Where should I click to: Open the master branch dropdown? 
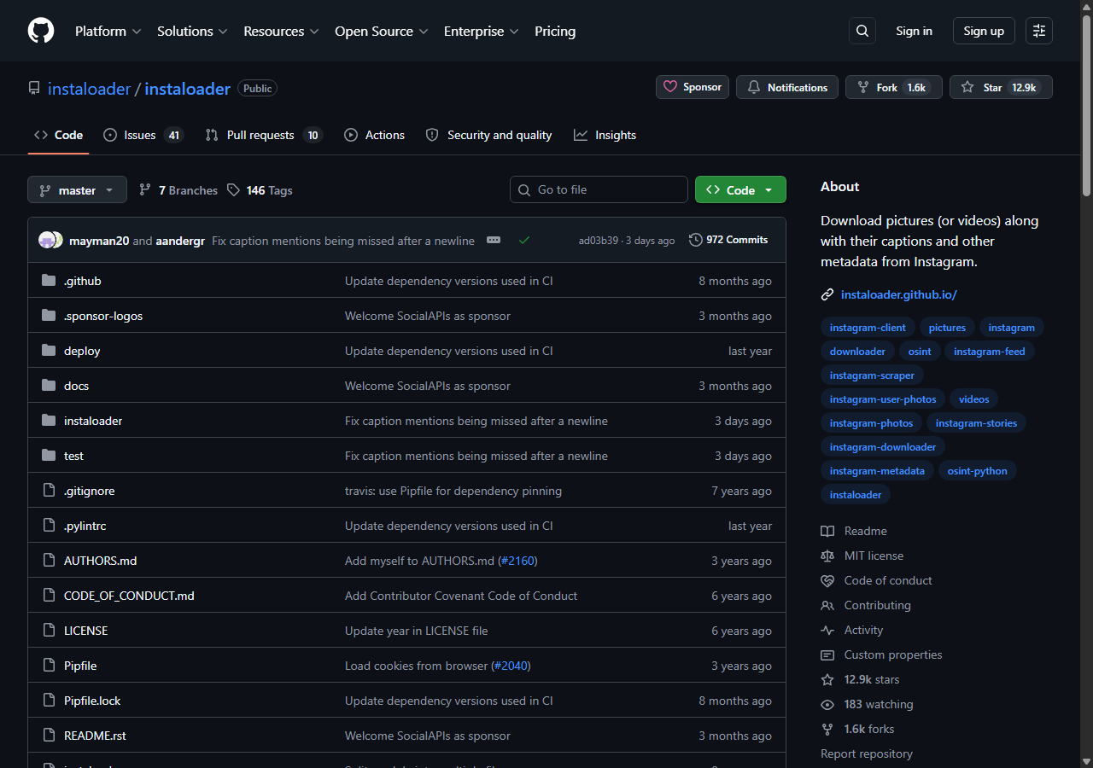(x=77, y=189)
